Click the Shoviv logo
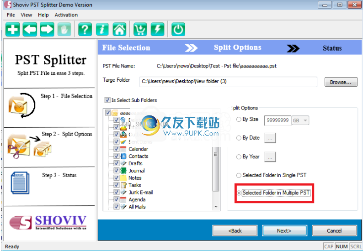Viewport: 363px width, 251px height. click(48, 223)
